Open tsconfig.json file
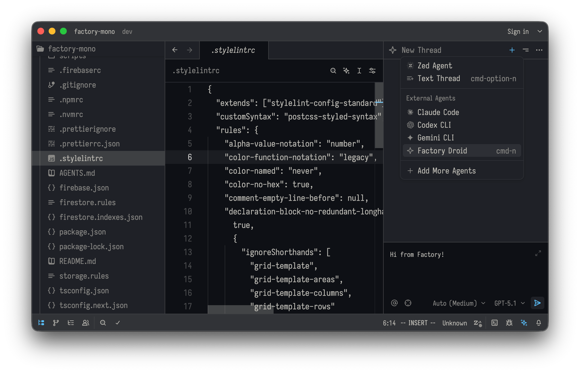The image size is (580, 373). coord(98,290)
